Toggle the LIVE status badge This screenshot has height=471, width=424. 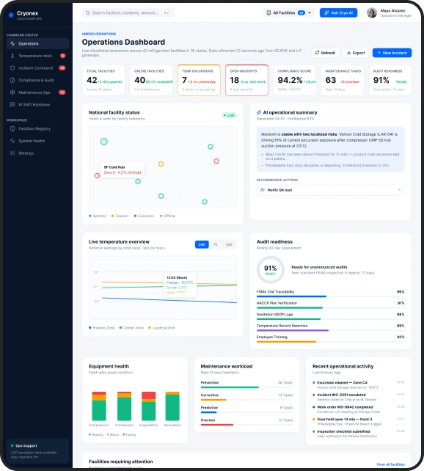[x=229, y=115]
